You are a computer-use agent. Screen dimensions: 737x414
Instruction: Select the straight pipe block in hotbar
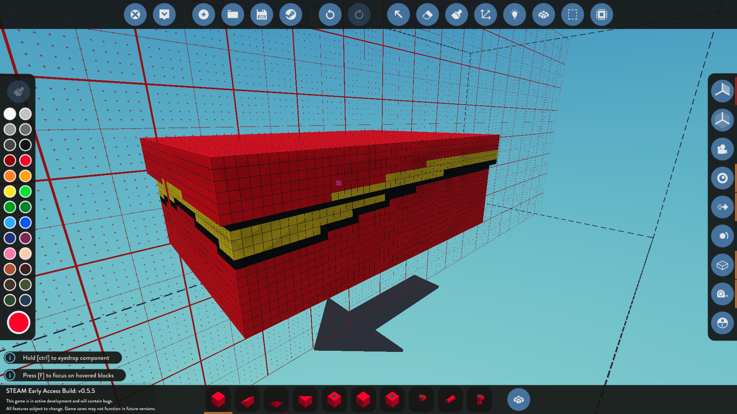click(x=450, y=400)
